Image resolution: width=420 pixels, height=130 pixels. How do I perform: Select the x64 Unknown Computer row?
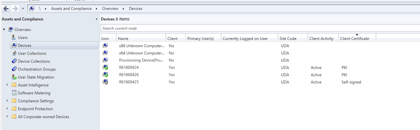pyautogui.click(x=260, y=53)
